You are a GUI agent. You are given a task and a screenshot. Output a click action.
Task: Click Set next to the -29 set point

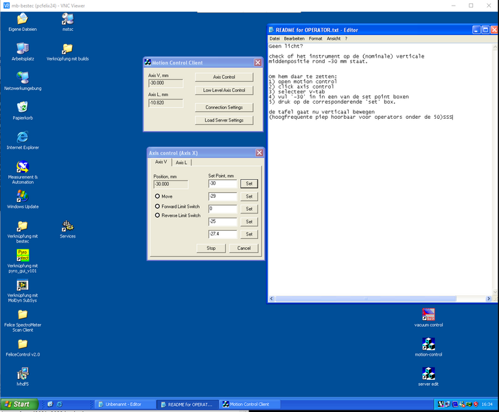249,196
